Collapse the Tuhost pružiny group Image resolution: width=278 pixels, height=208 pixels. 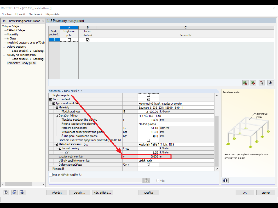(60, 149)
